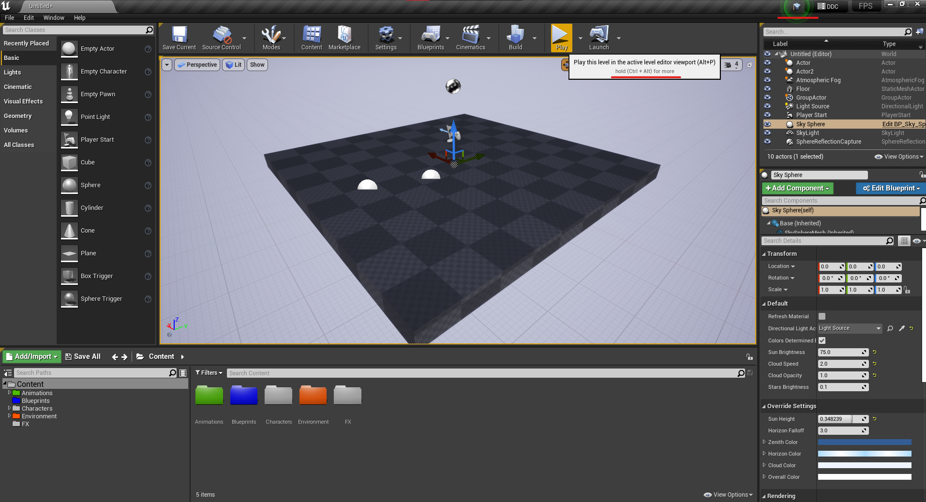Click the Save All button
The height and width of the screenshot is (502, 926).
pos(83,356)
